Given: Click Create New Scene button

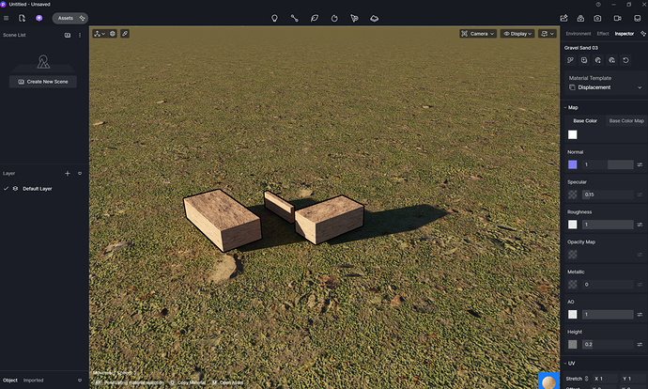Looking at the screenshot, I should click(43, 82).
